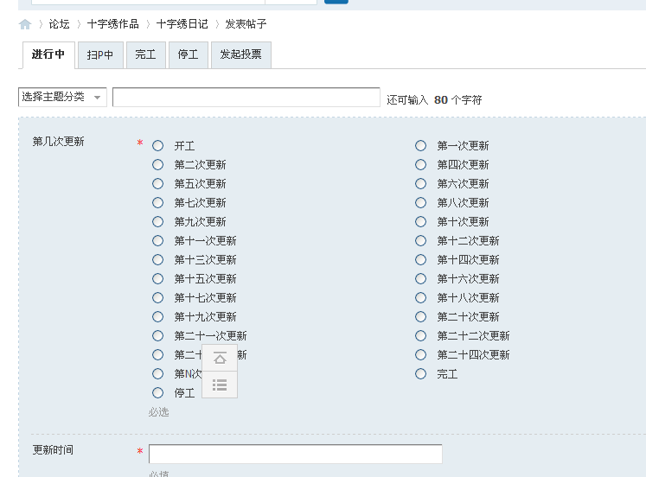Viewport: 646px width, 477px height.
Task: Select 第五次更新 radio button
Action: pyautogui.click(x=157, y=183)
